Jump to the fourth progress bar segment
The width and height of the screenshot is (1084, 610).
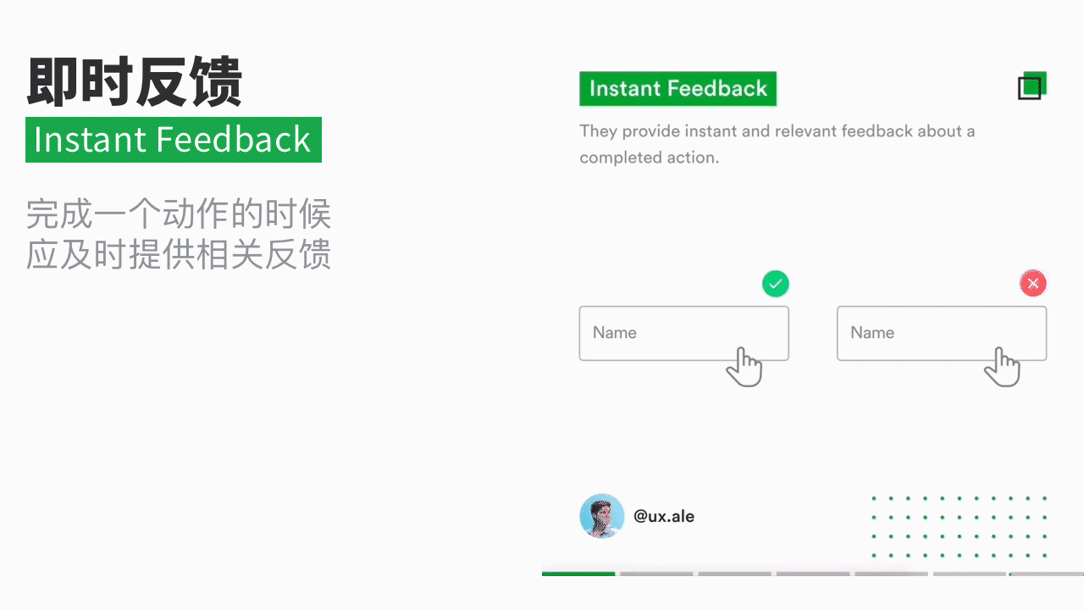coord(813,574)
